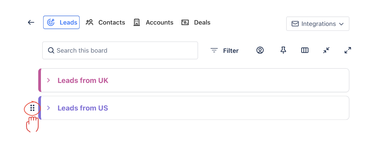Screen dimensions: 378x144
Task: Click the back arrow icon
Action: click(x=31, y=22)
